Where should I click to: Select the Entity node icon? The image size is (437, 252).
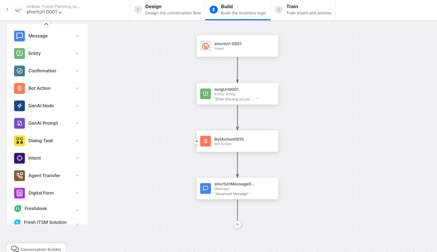19,53
